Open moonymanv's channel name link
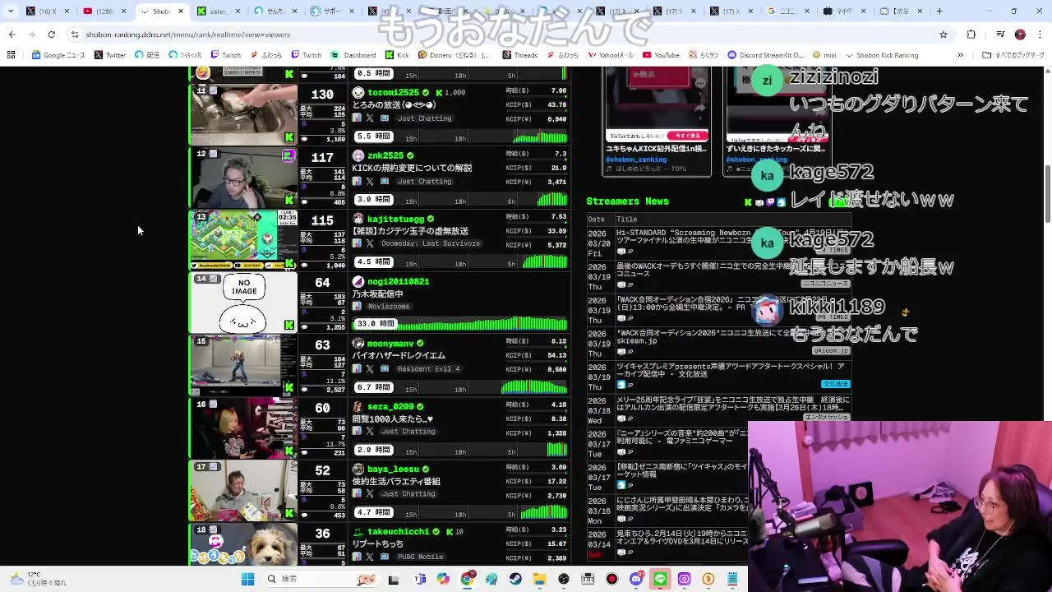This screenshot has width=1052, height=592. coord(390,344)
